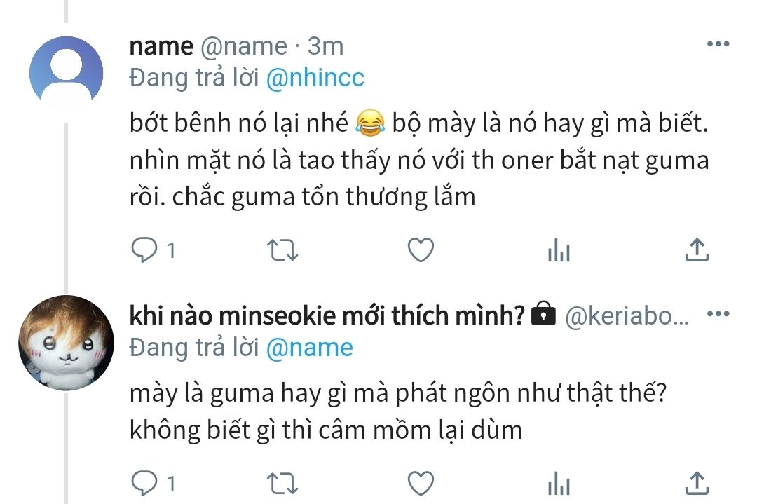The image size is (757, 504).
Task: View analytics of the first tweet
Action: click(x=559, y=250)
